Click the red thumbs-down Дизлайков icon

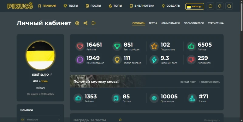(191, 60)
